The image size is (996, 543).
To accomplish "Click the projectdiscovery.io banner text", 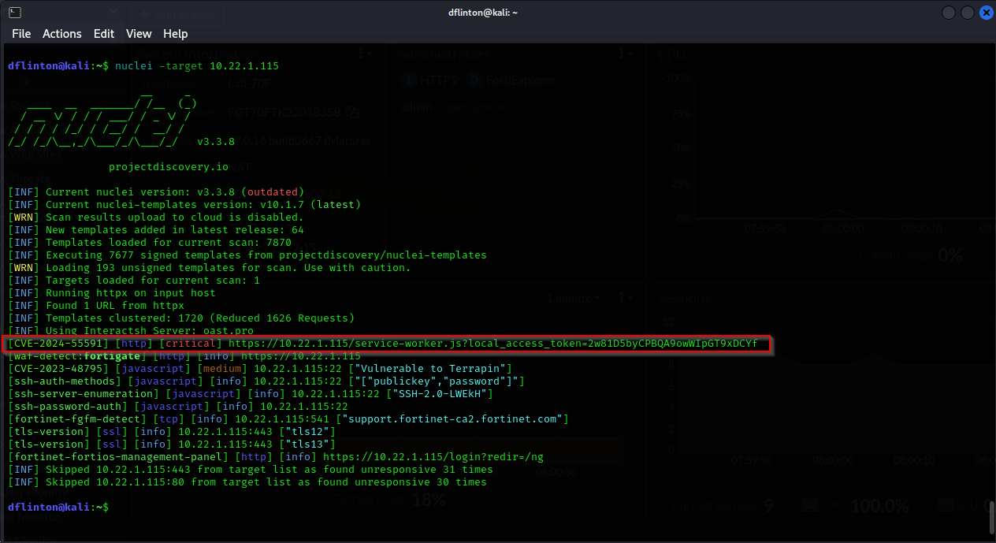I will [x=168, y=167].
